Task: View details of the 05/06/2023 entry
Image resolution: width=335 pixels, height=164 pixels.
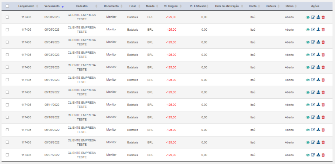Action: pyautogui.click(x=308, y=18)
